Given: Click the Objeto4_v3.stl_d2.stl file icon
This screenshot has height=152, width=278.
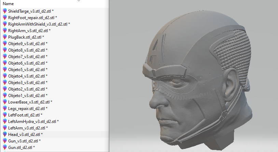Looking at the screenshot, I should click(5, 76).
